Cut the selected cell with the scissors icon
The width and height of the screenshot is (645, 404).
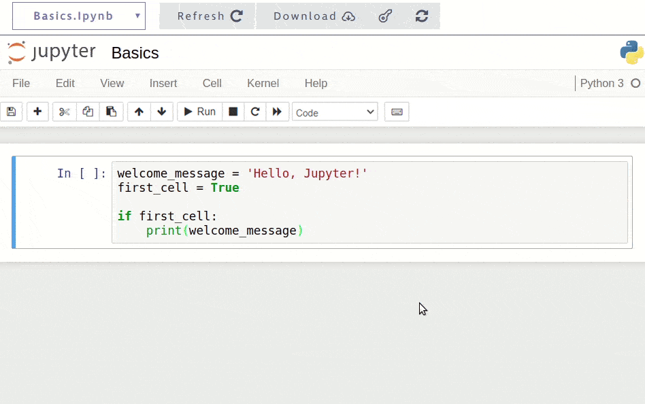64,112
